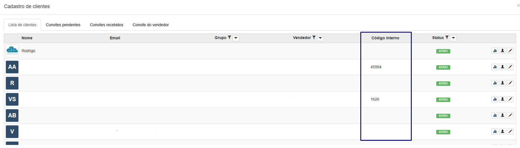Click the ATIVO status badge for AA
This screenshot has width=520, height=148.
point(443,67)
